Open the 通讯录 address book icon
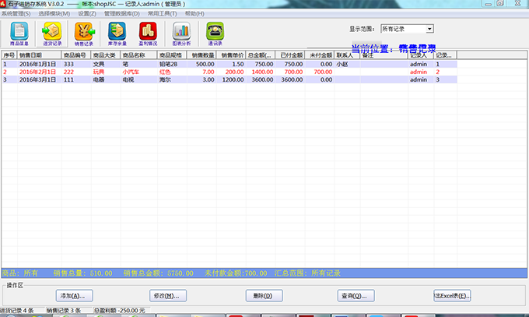The width and height of the screenshot is (529, 317). (214, 32)
